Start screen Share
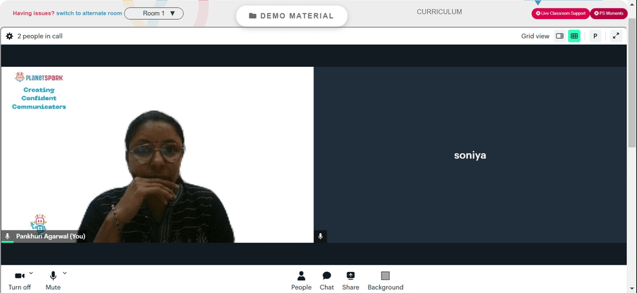 click(350, 281)
